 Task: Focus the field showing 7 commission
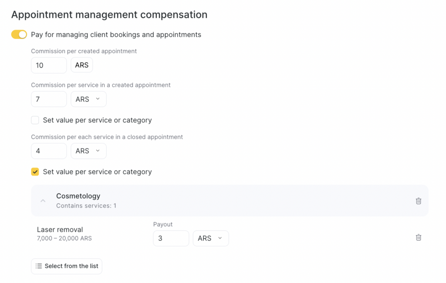tap(48, 99)
